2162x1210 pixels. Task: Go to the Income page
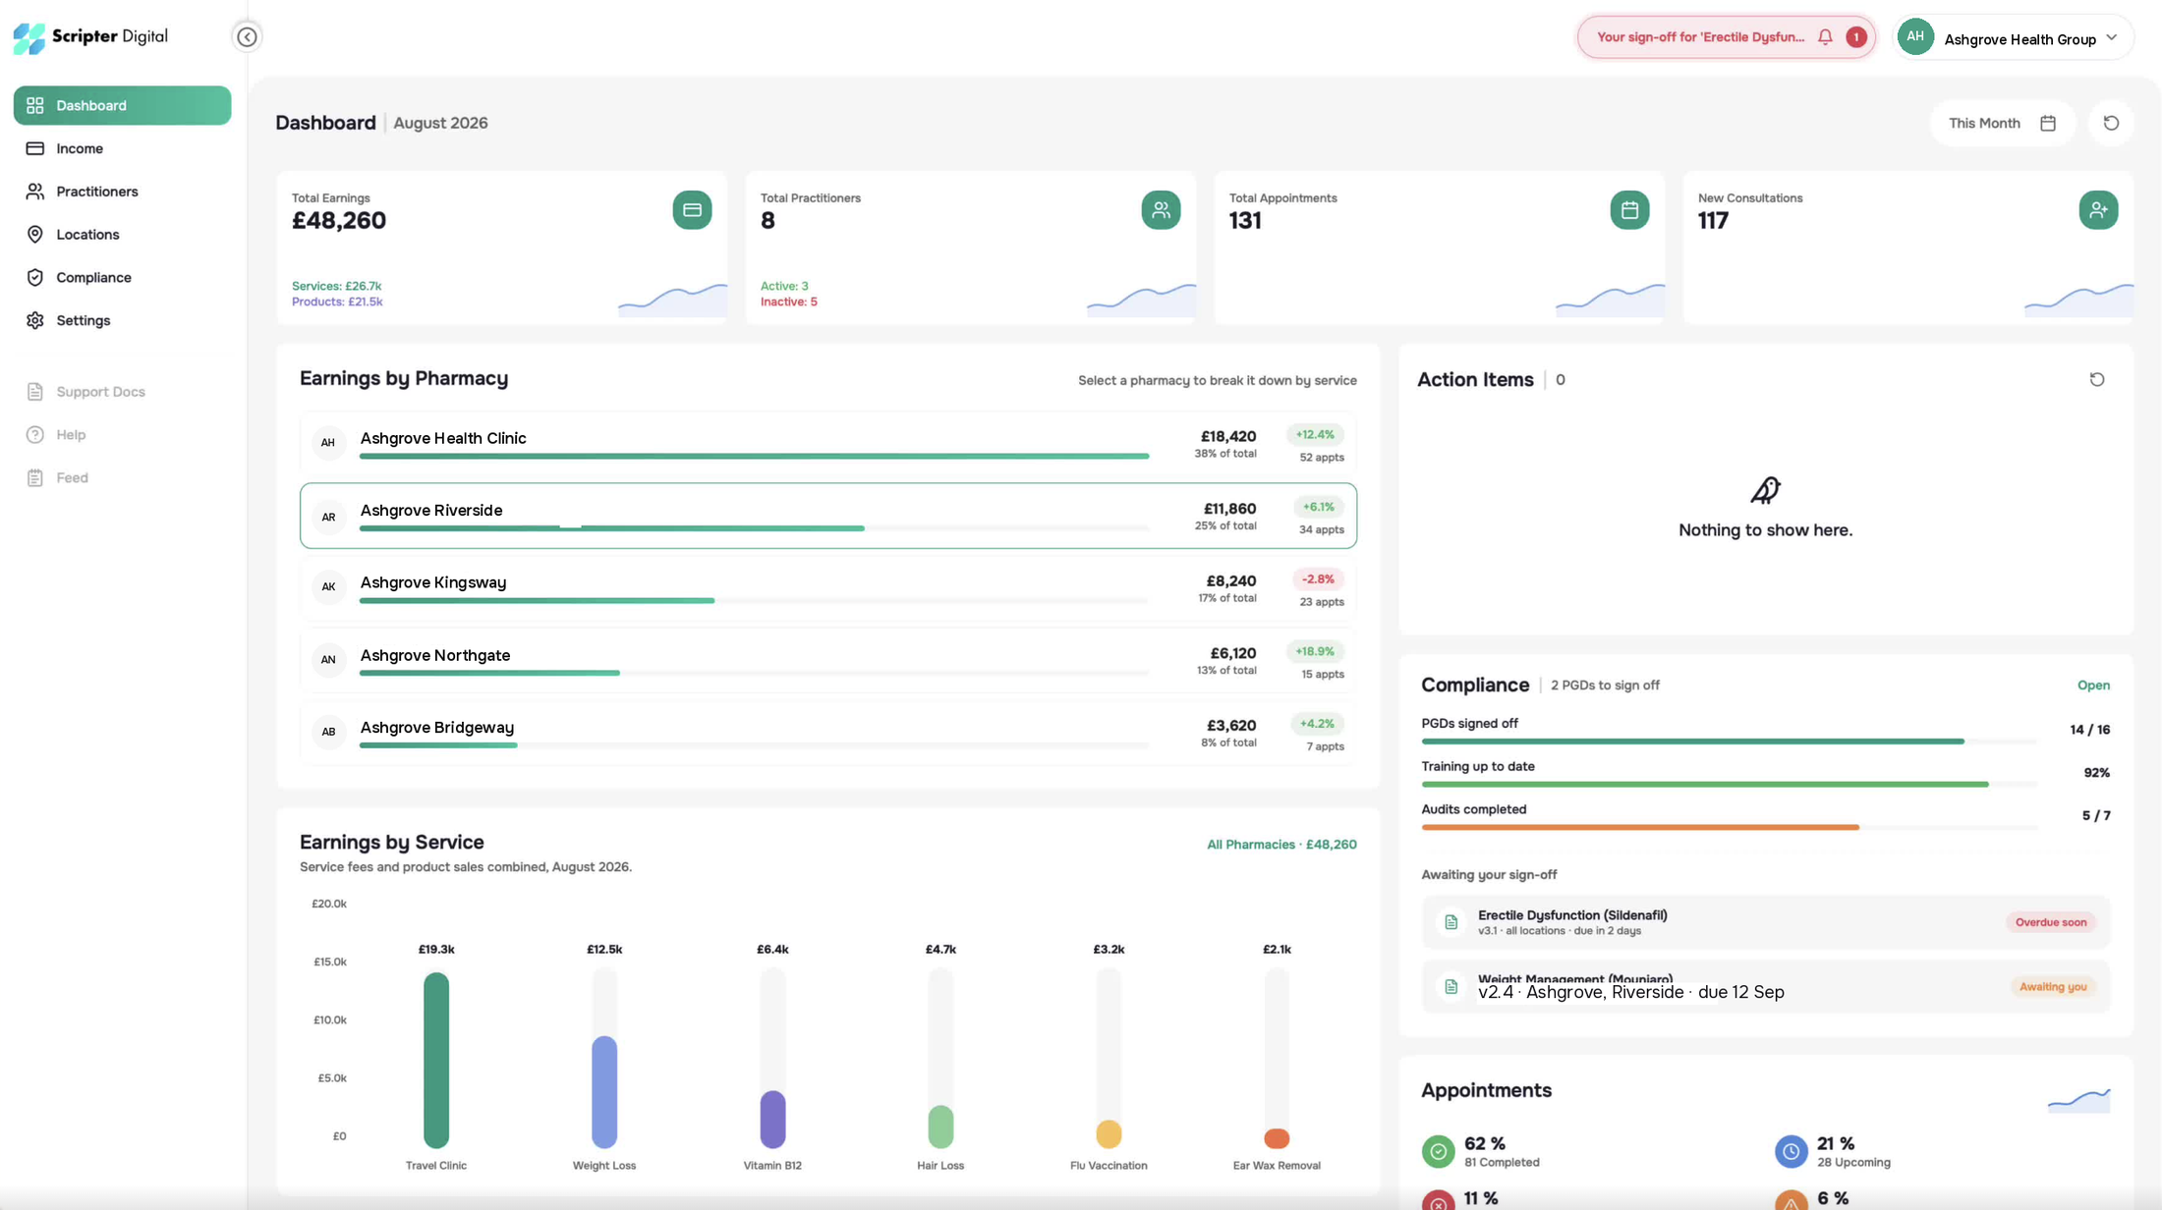point(122,148)
